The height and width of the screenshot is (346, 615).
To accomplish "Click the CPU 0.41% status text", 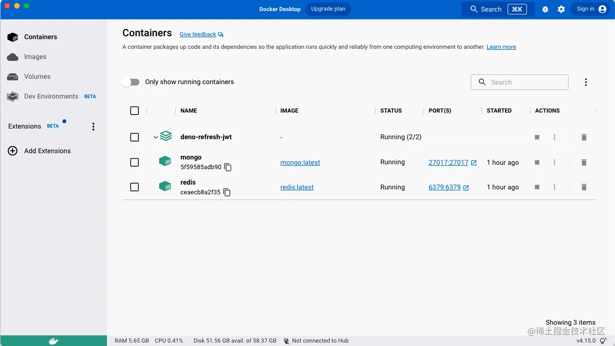I will pos(169,341).
